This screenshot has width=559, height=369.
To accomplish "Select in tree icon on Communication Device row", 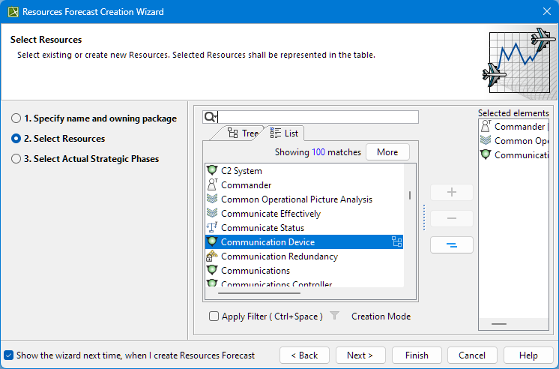I will (396, 242).
